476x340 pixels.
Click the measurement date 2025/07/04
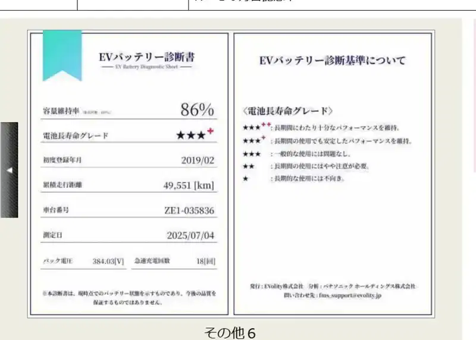tap(190, 235)
